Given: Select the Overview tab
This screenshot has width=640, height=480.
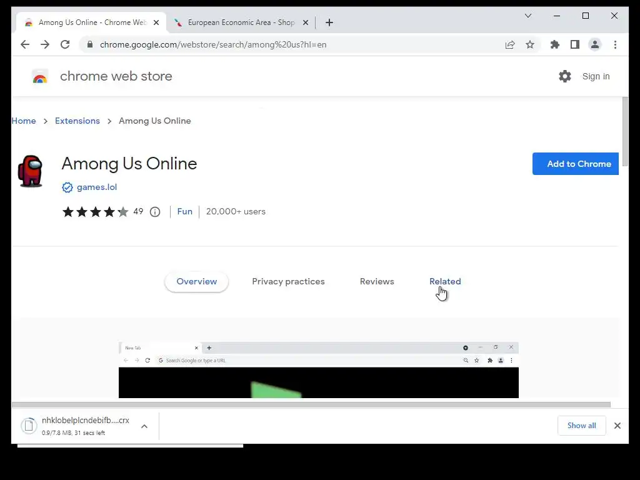Looking at the screenshot, I should coord(197,282).
